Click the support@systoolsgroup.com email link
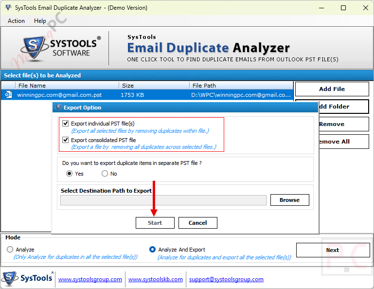The width and height of the screenshot is (374, 289). (x=226, y=279)
